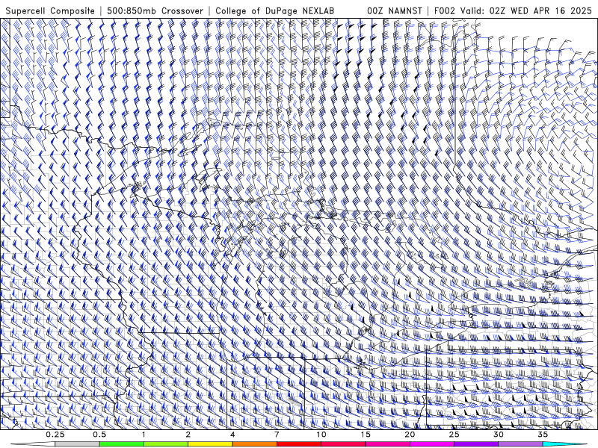Select the crimson 10–15 color bar segment
Viewport: 598px width, 448px height.
point(343,444)
